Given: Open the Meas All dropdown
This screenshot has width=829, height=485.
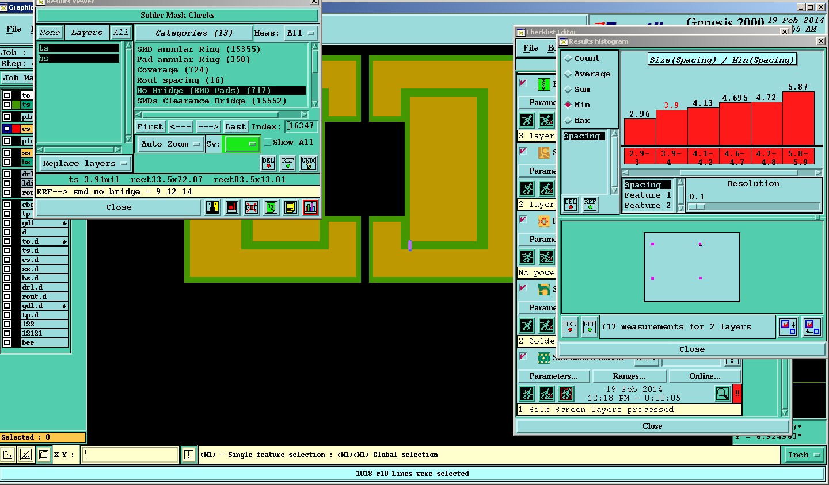Looking at the screenshot, I should click(301, 33).
